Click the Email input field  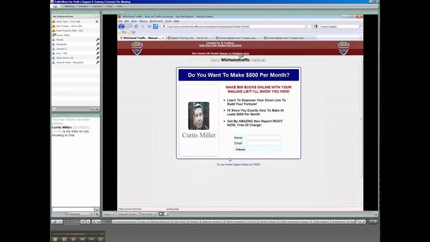264,143
